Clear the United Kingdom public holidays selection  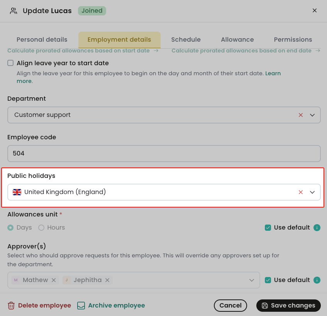[x=301, y=192]
